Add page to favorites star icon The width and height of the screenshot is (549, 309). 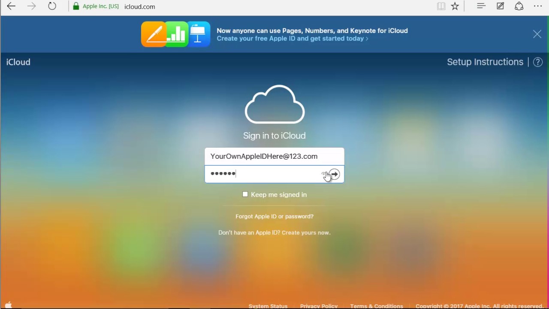(x=455, y=6)
